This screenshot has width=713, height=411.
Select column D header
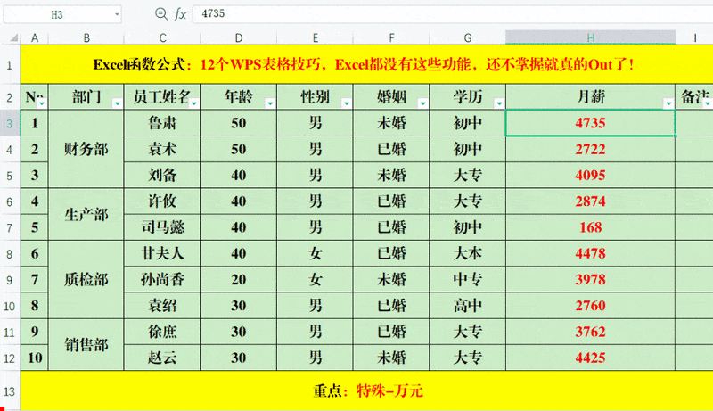pyautogui.click(x=238, y=37)
